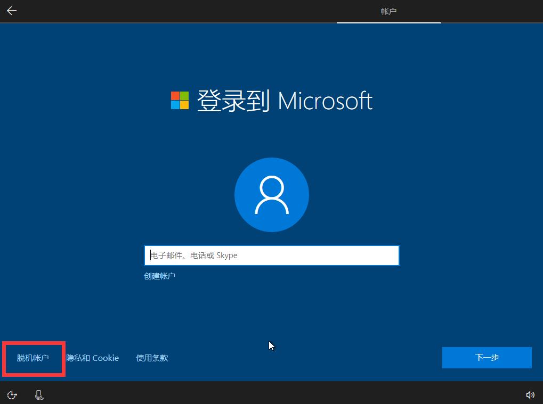Click the 下一步 button to continue
The width and height of the screenshot is (543, 404).
tap(486, 357)
